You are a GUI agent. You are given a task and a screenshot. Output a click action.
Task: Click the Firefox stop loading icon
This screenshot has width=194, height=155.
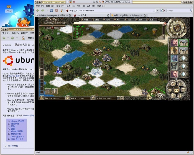[x=57, y=11]
